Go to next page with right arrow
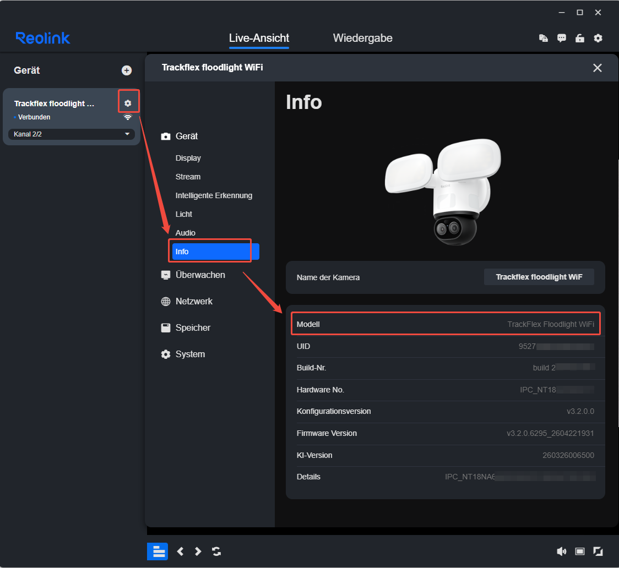 pyautogui.click(x=198, y=551)
